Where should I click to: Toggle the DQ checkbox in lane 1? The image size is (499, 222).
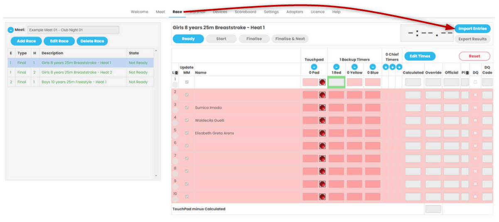point(475,82)
